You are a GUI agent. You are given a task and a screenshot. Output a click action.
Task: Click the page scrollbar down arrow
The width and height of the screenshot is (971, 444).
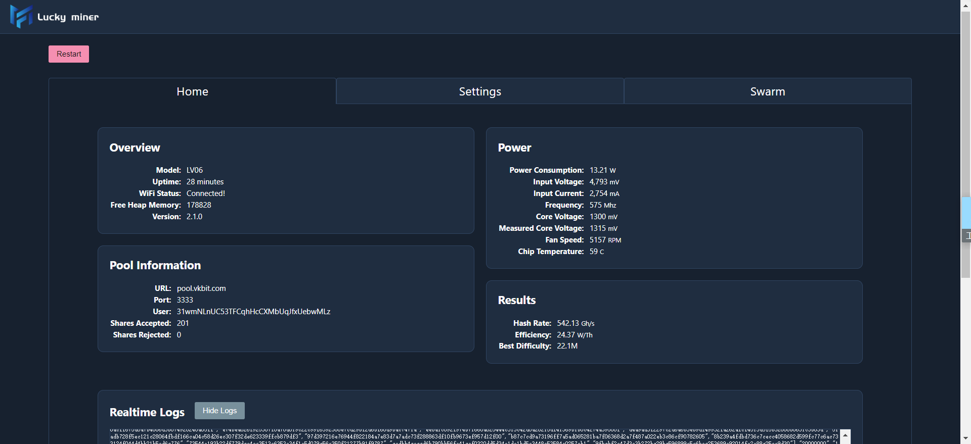pos(965,438)
